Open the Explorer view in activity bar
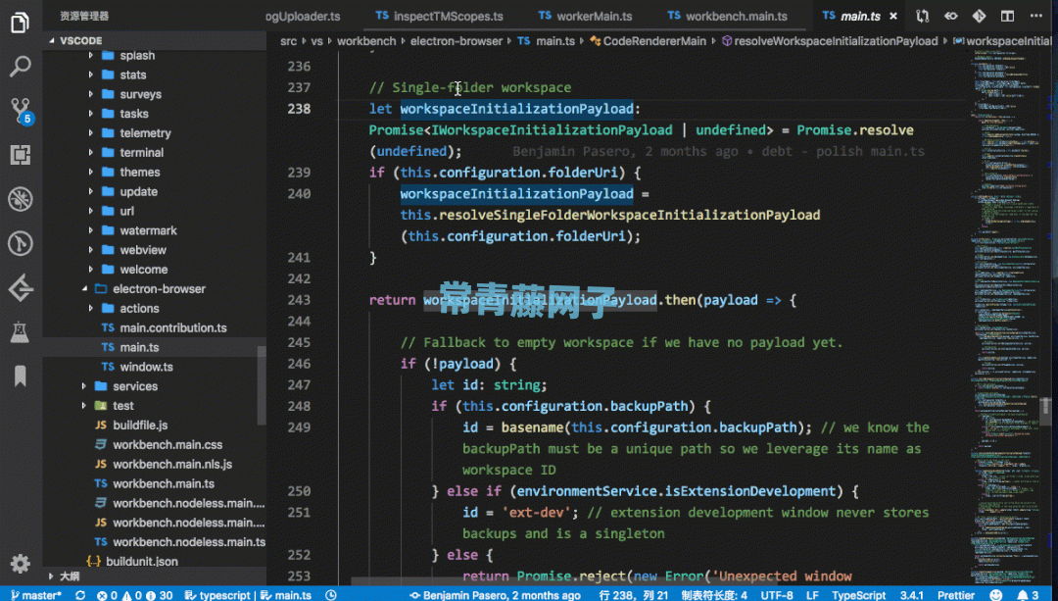Image resolution: width=1058 pixels, height=601 pixels. [x=21, y=23]
